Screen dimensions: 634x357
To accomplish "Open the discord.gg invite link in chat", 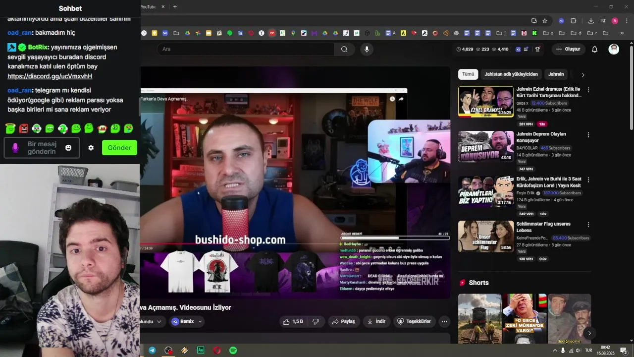I will pyautogui.click(x=50, y=76).
